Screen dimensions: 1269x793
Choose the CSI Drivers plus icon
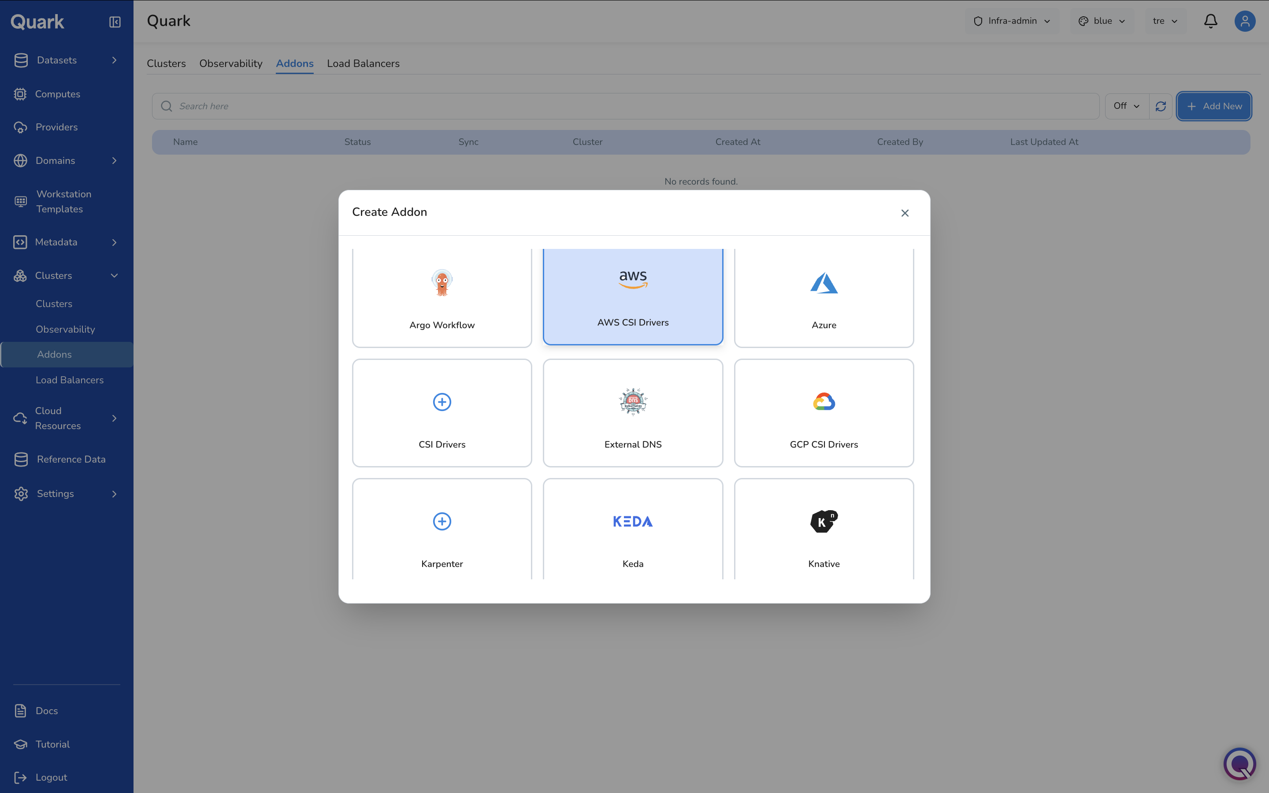(x=442, y=402)
